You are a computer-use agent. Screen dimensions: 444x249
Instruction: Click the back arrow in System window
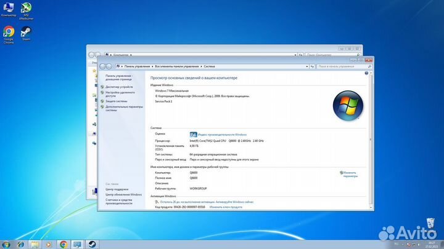point(102,66)
